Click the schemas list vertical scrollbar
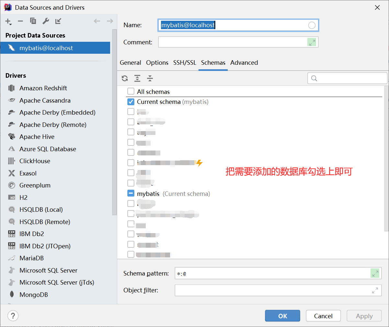Screen dimensions: 389x327 (x=386, y=158)
